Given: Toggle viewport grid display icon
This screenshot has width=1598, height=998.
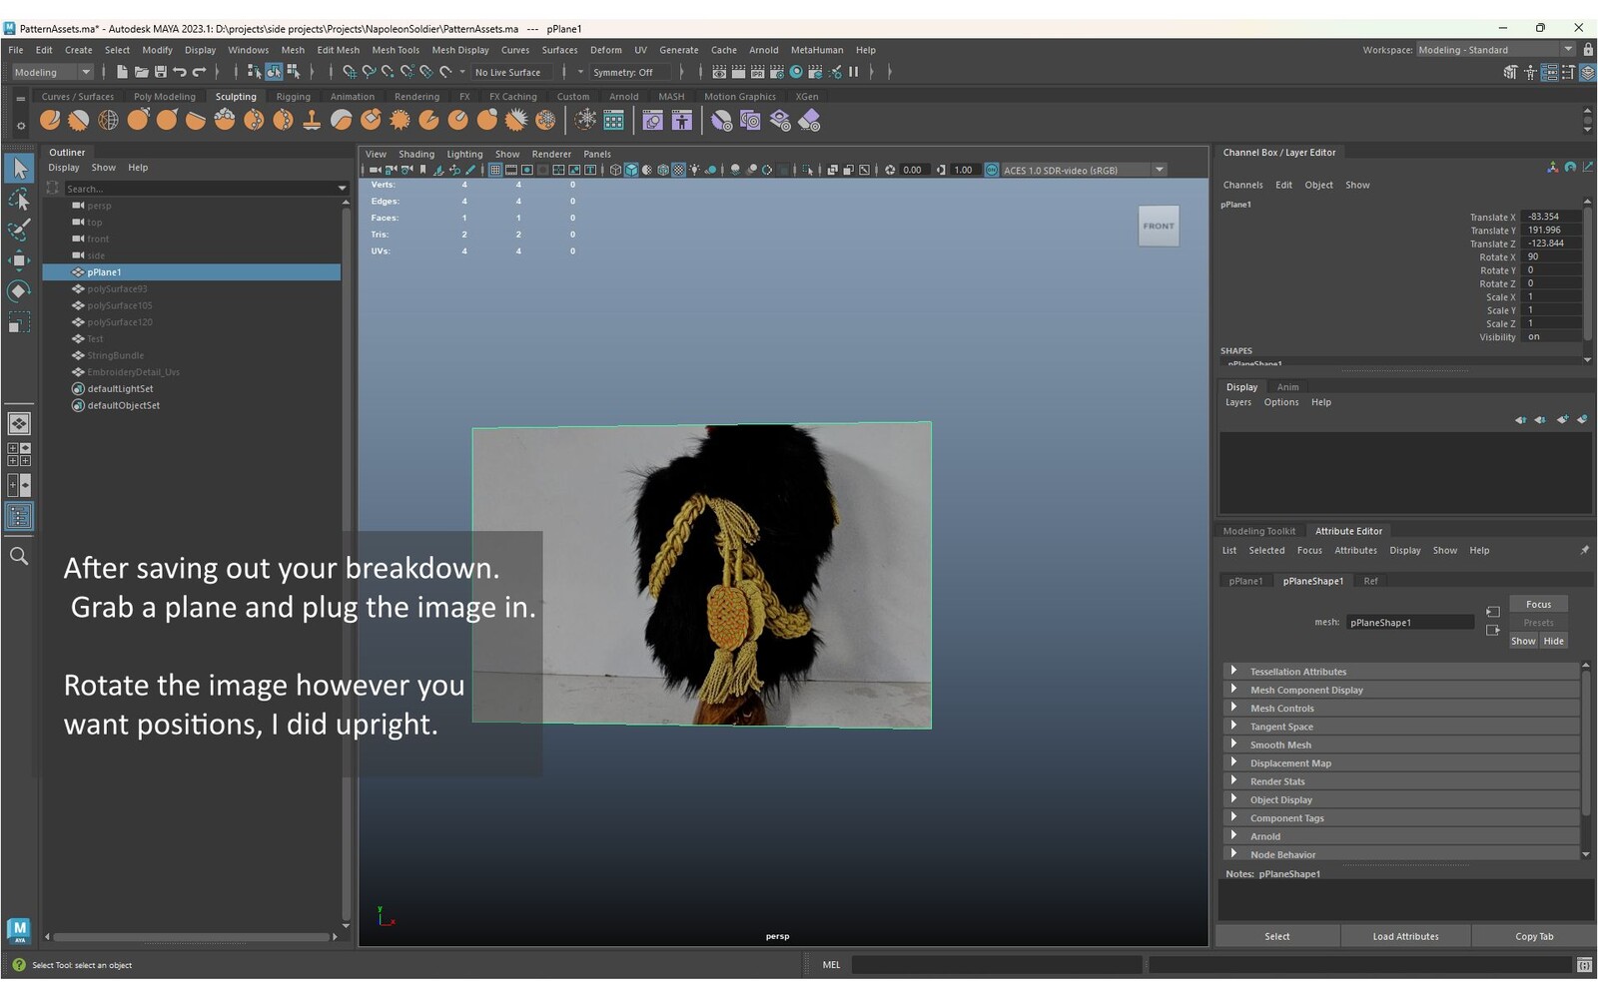Looking at the screenshot, I should pyautogui.click(x=495, y=170).
